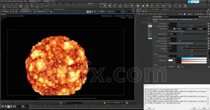Adjust the Smoke Brightness slider handle
210x110 pixels.
[192, 26]
